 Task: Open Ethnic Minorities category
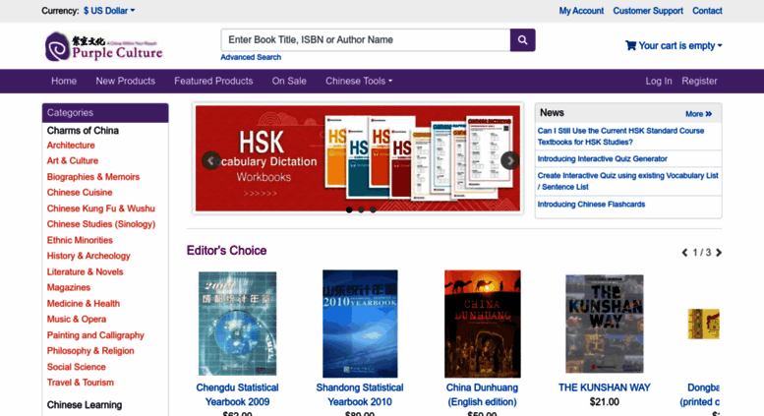pyautogui.click(x=80, y=240)
